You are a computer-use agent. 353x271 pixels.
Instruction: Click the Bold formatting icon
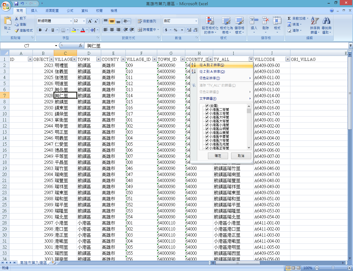pos(40,30)
